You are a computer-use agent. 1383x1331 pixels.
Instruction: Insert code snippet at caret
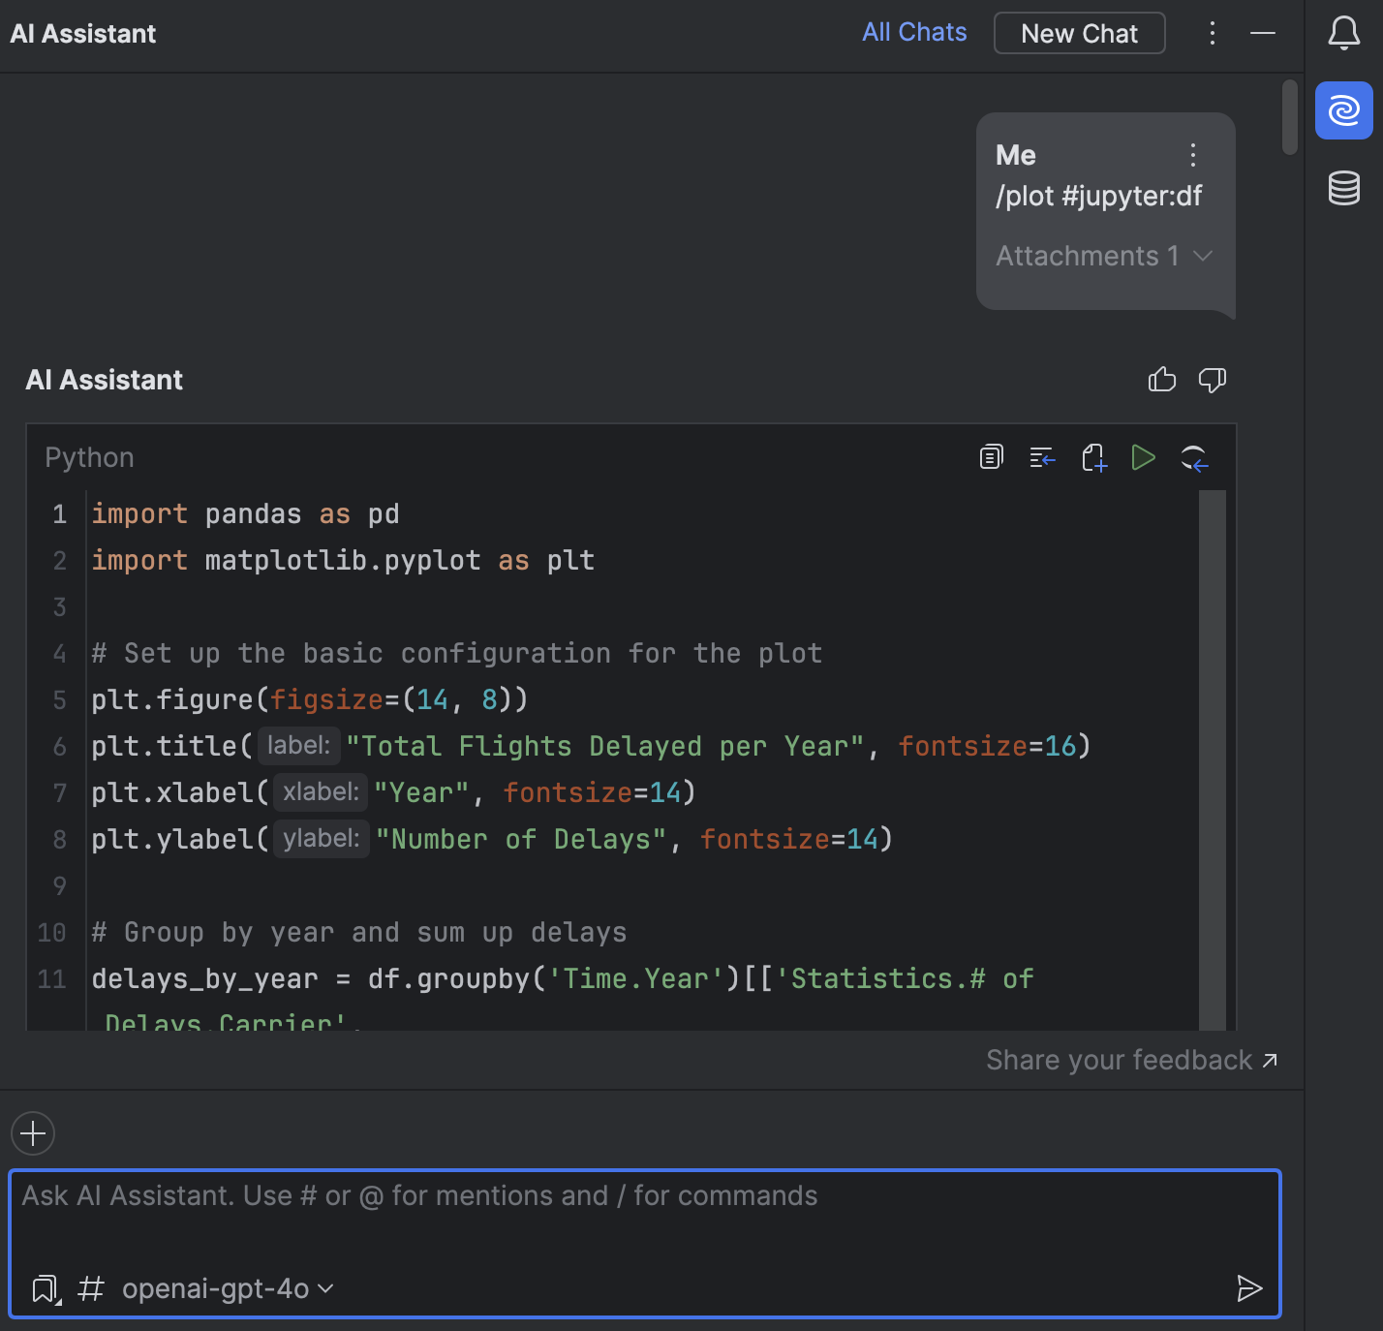[x=1042, y=457]
